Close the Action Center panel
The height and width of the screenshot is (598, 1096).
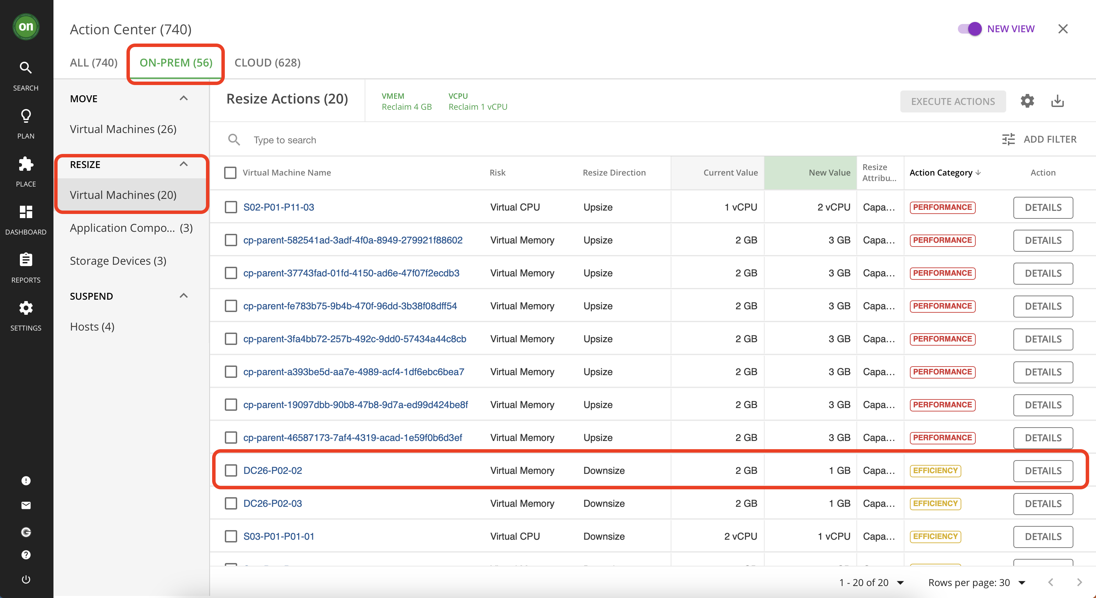(1063, 28)
